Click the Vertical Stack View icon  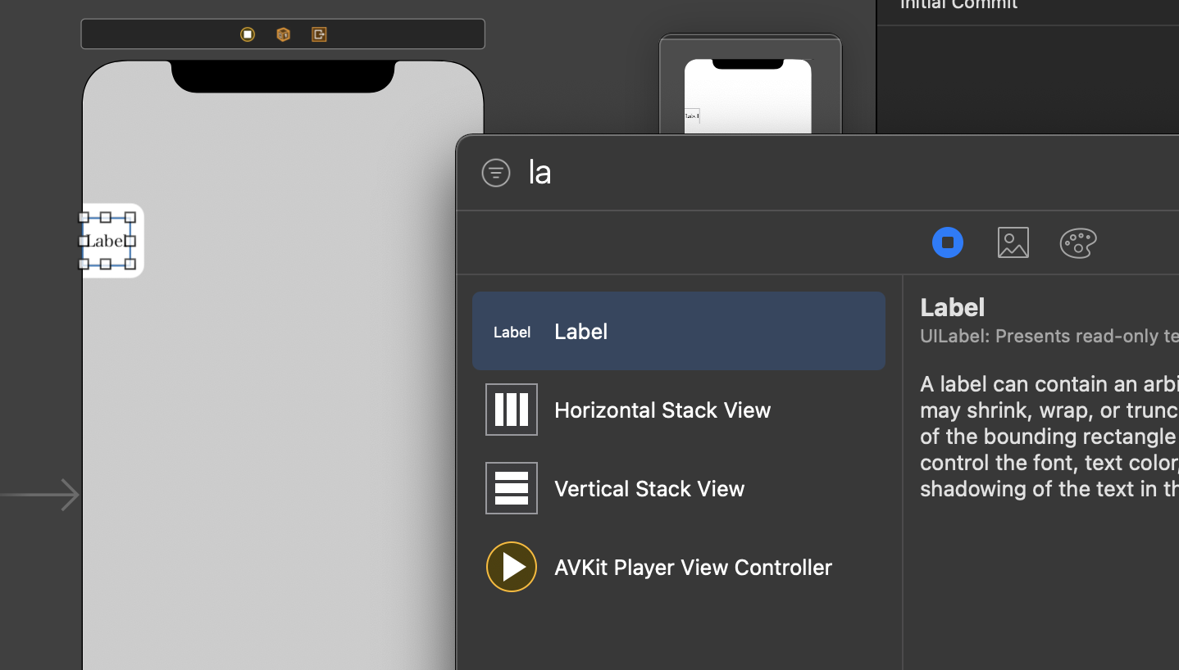(x=512, y=488)
